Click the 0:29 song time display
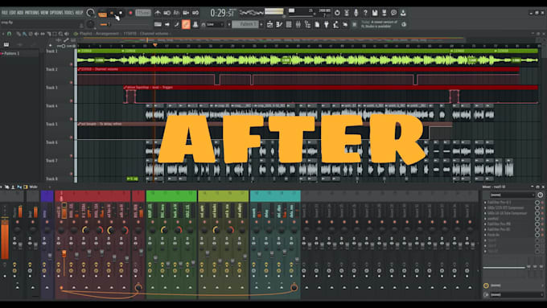 (x=222, y=13)
